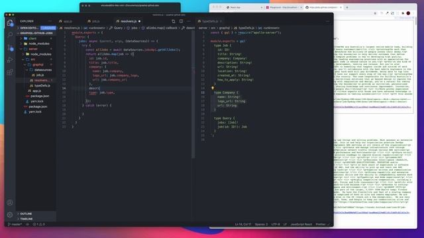Image resolution: width=424 pixels, height=238 pixels.
Task: Open the Extensions view
Action: coord(10,72)
